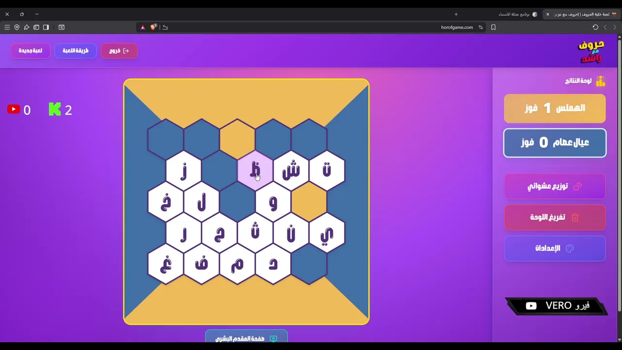
Task: Open the Brave Wallet icon
Action: pos(36,27)
